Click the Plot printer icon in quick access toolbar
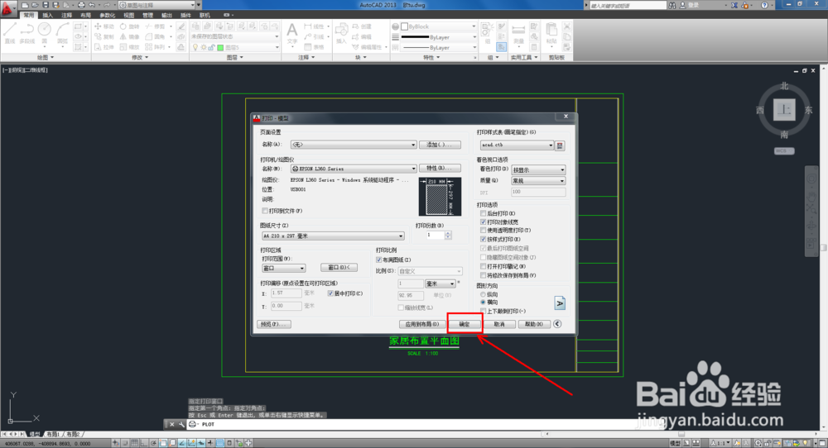Screen dimensions: 828x448 pos(81,5)
